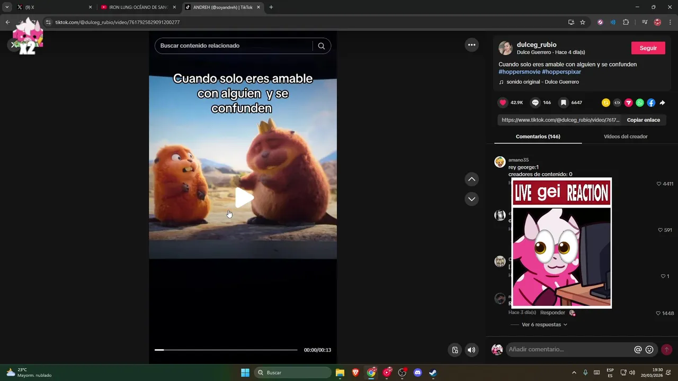Switch to Videos del creador tab

click(626, 137)
